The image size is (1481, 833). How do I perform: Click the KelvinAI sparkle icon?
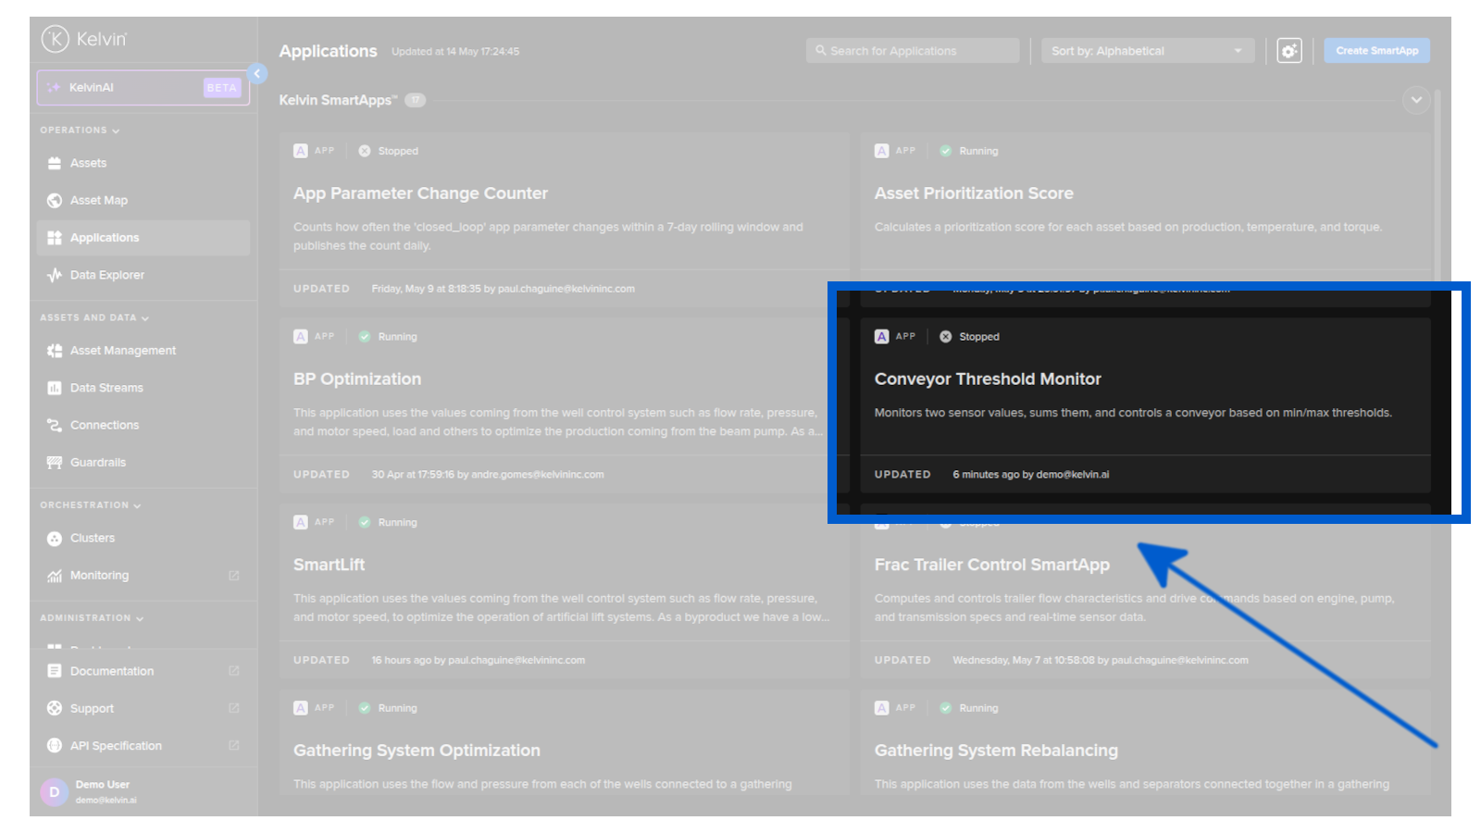(53, 87)
